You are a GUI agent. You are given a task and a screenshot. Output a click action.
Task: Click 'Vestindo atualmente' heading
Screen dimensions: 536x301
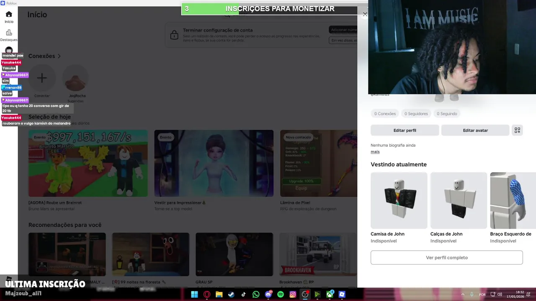tap(399, 165)
